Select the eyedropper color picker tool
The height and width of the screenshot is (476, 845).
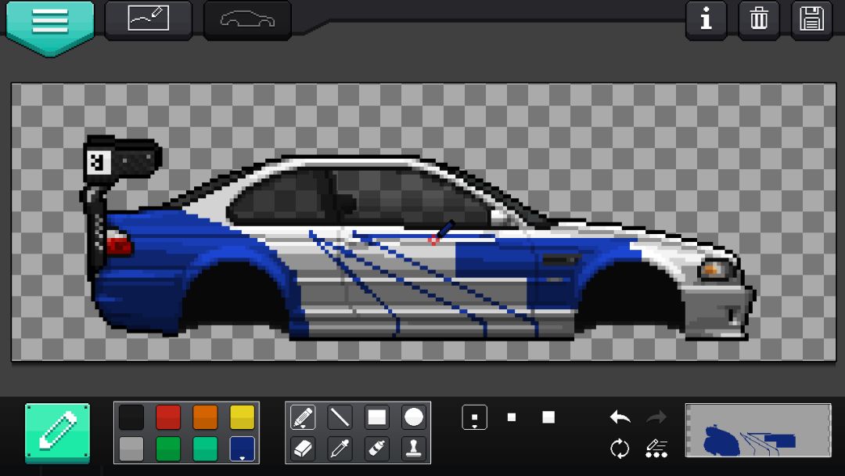(x=340, y=449)
